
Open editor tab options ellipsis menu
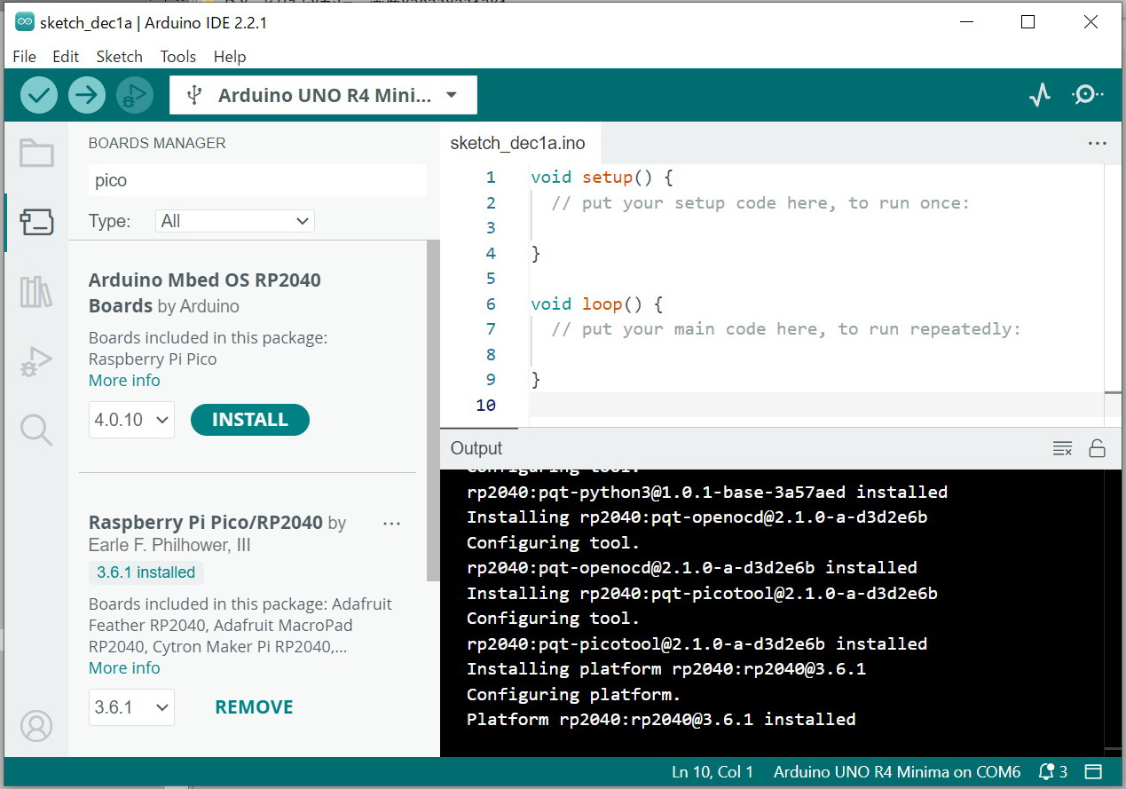(1097, 144)
